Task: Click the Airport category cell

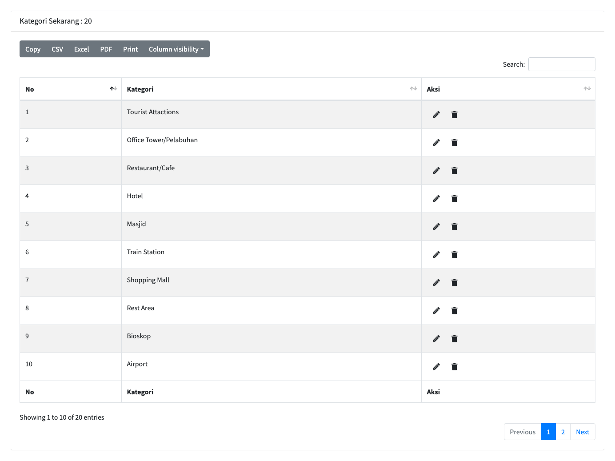Action: point(272,367)
